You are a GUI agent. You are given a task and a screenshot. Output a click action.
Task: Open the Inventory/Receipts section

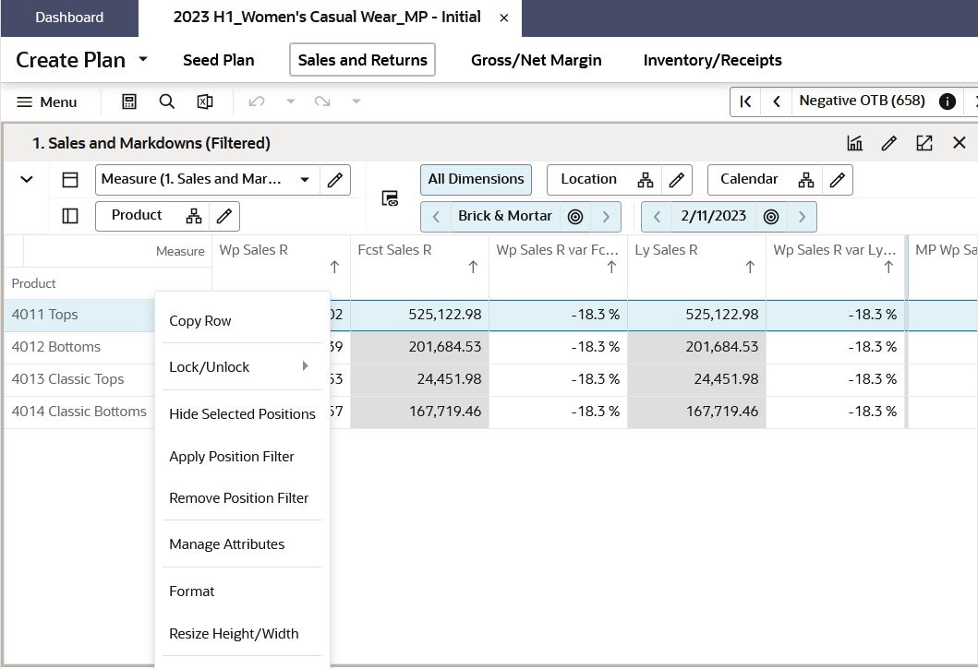[712, 60]
